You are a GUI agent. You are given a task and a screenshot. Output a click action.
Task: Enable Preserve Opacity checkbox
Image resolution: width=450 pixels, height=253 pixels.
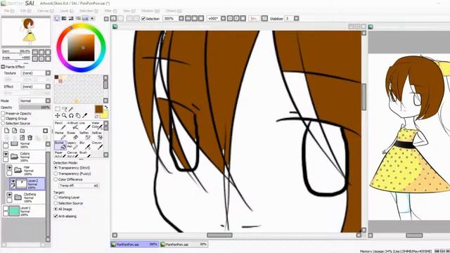[3, 114]
